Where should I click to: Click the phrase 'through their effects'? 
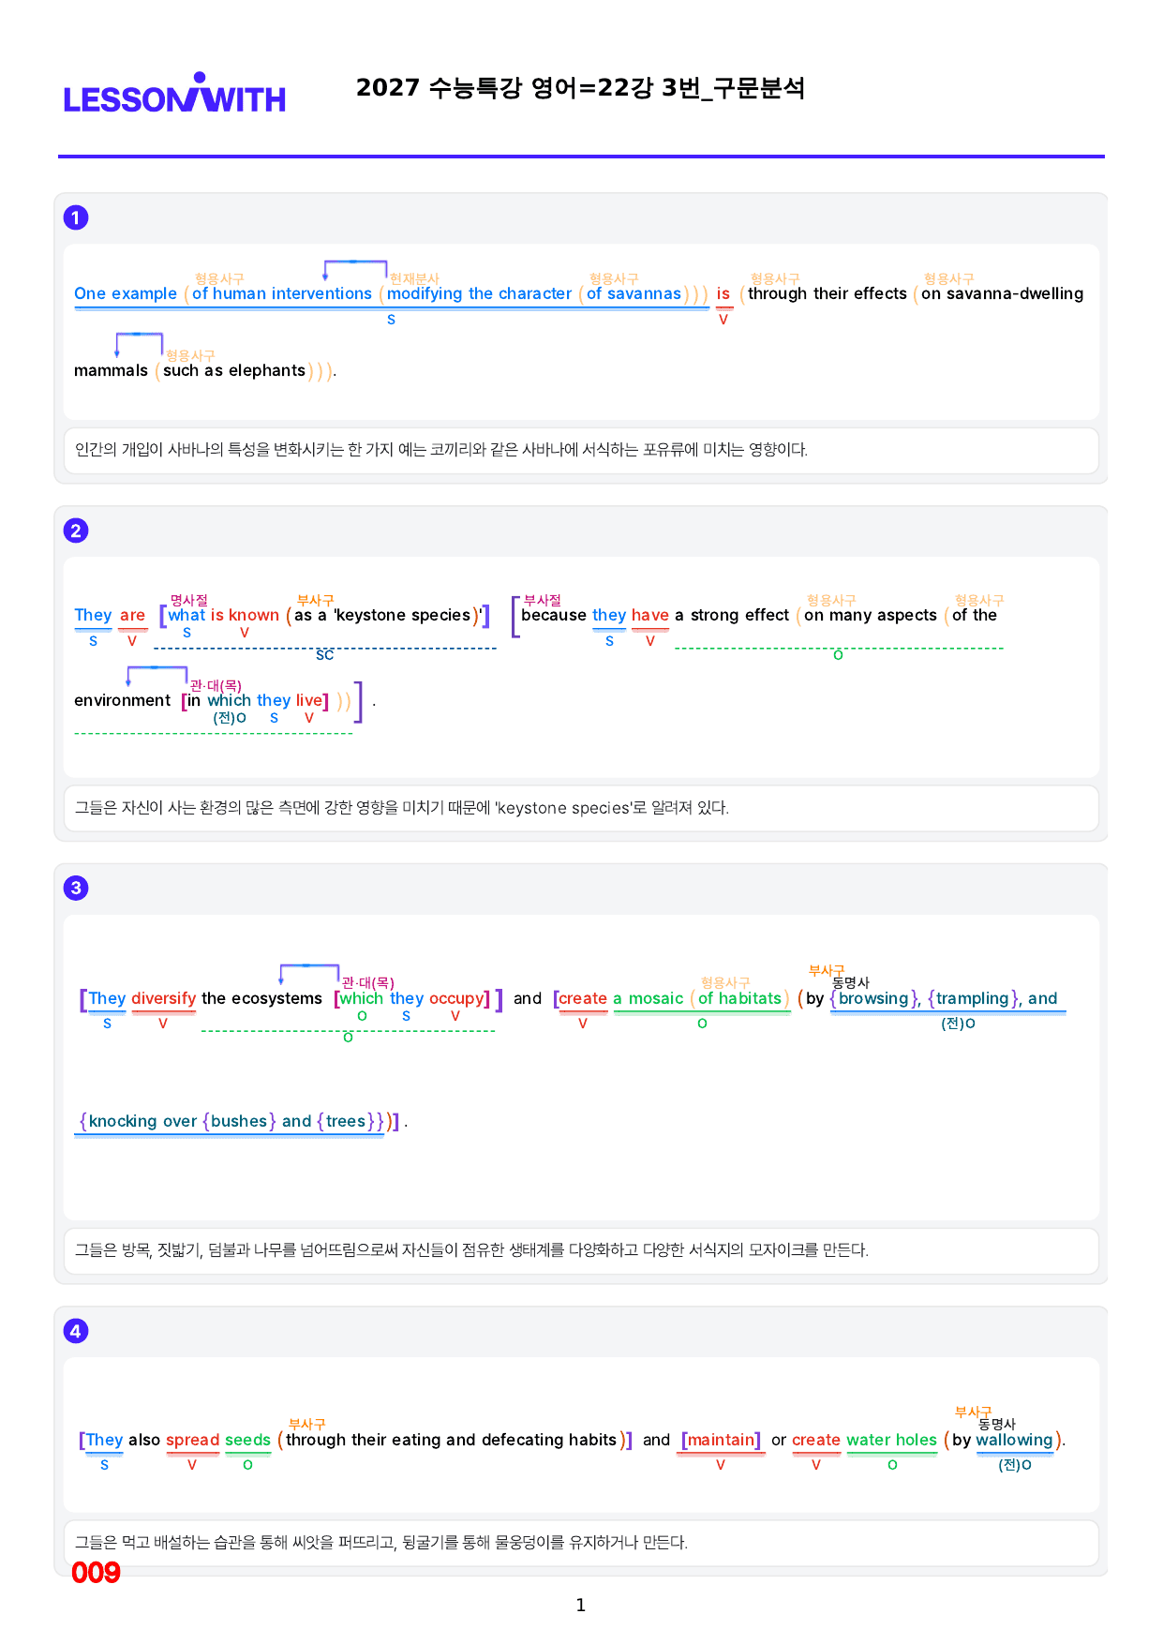click(x=828, y=293)
